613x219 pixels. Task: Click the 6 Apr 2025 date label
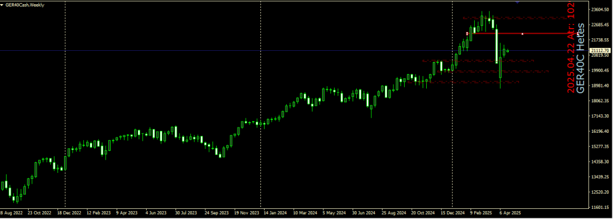[x=511, y=213]
